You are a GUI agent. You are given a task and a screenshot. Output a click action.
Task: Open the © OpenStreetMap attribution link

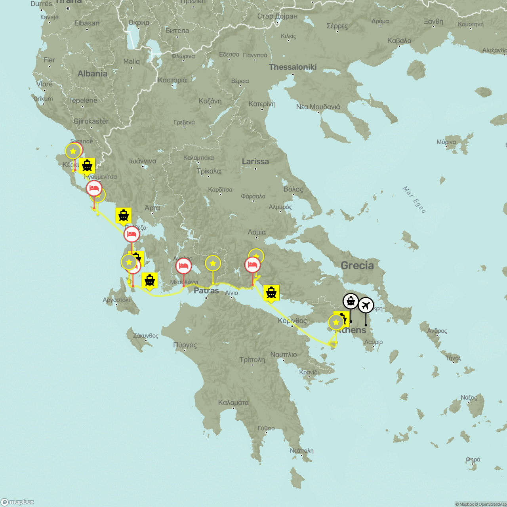point(491,504)
